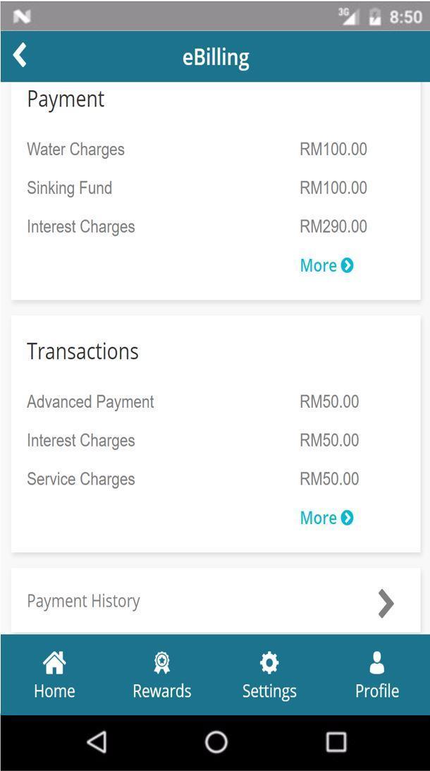Show more Payment charges
Image resolution: width=430 pixels, height=771 pixels.
point(326,265)
